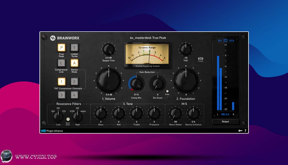
Task: Click the 160 low filter frequency
Action: tap(53, 111)
